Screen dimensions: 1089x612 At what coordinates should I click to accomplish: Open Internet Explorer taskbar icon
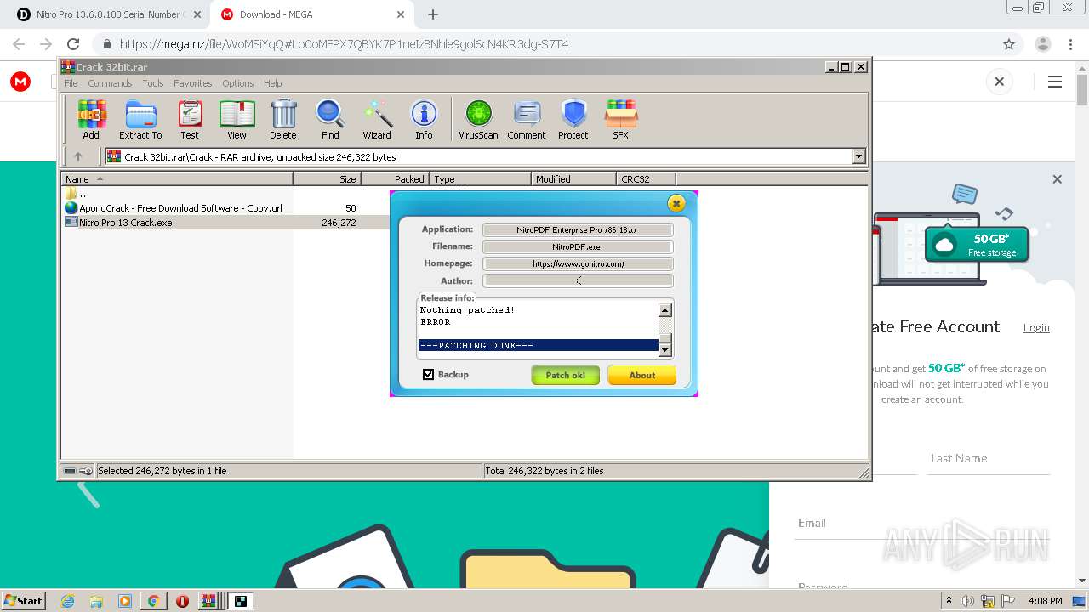pos(68,601)
